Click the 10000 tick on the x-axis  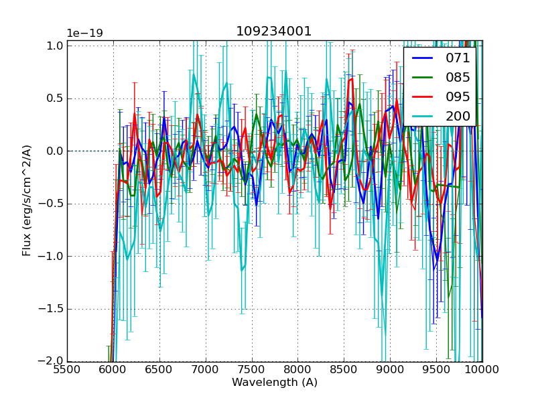click(482, 369)
